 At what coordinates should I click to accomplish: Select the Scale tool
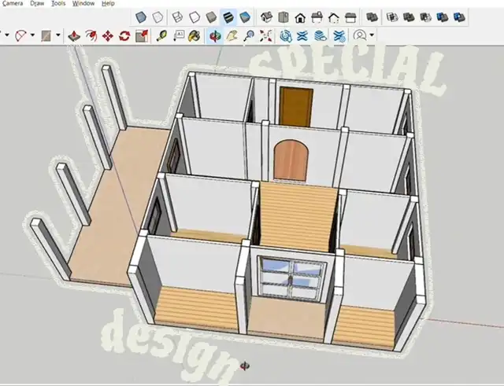coord(142,35)
